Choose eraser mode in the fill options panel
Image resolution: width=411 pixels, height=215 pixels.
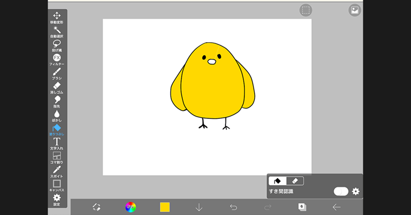click(x=295, y=181)
